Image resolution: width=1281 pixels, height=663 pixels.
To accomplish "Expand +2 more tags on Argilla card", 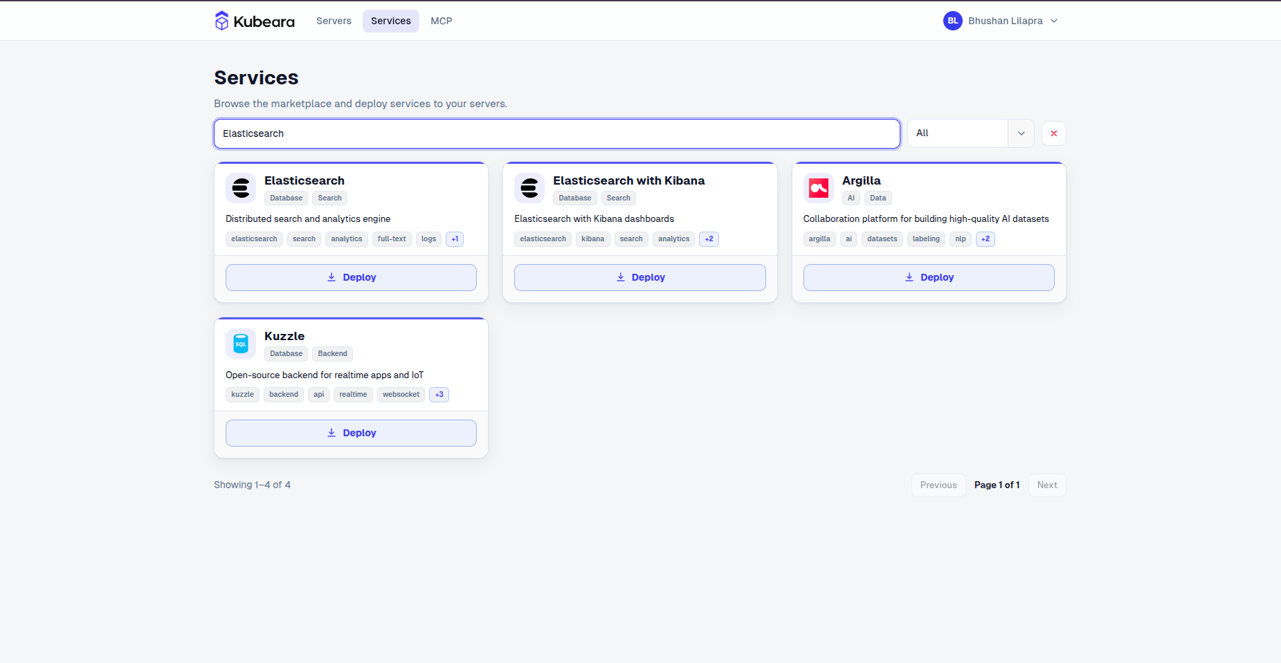I will (x=985, y=239).
